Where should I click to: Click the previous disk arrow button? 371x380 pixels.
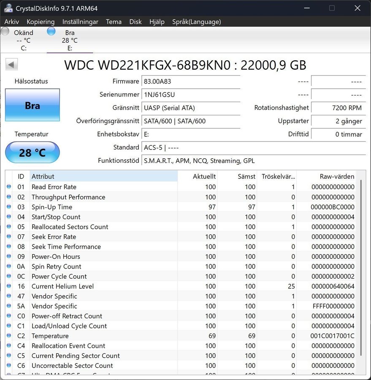pos(11,65)
